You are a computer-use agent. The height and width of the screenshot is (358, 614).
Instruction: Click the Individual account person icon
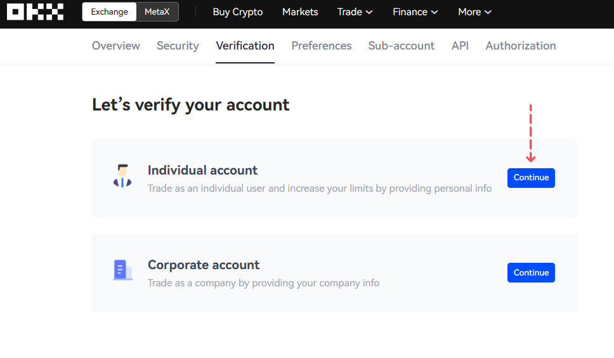[x=122, y=176]
